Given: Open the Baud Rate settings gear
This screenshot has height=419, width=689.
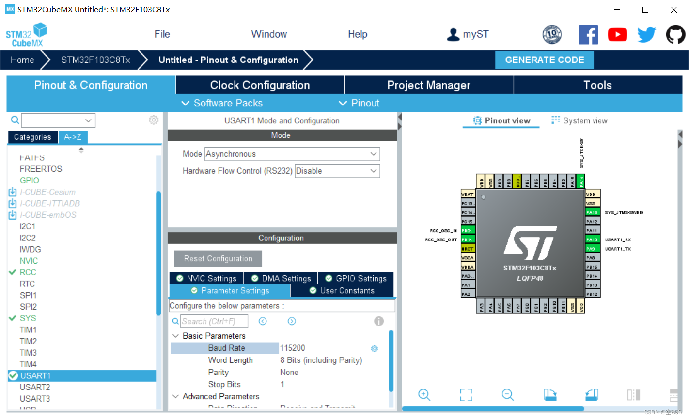Looking at the screenshot, I should (x=374, y=348).
